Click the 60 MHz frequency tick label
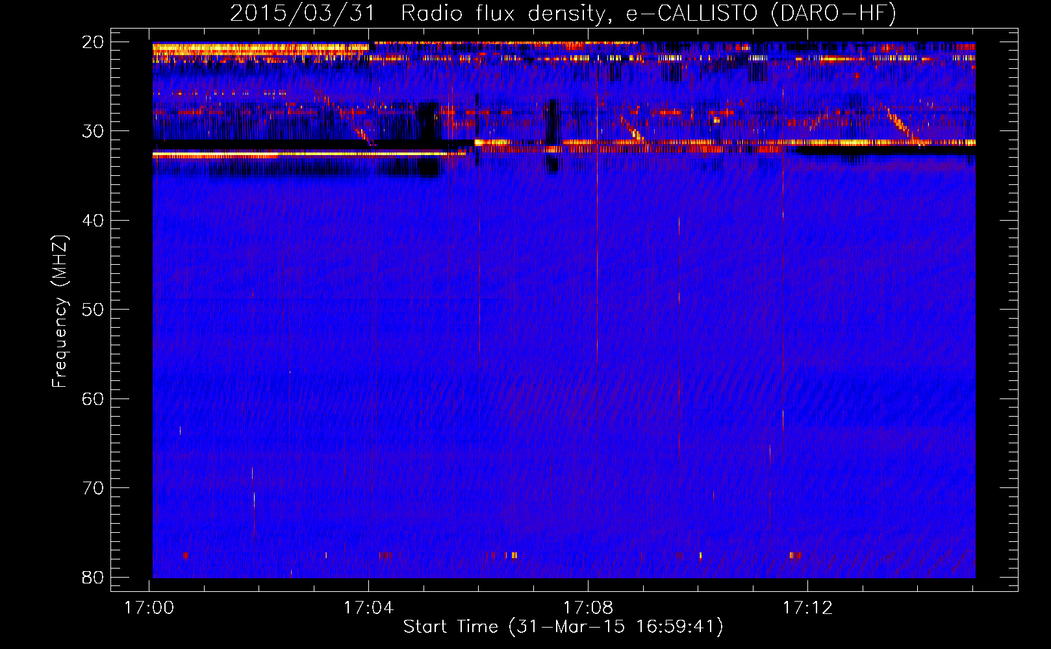Image resolution: width=1051 pixels, height=649 pixels. tap(94, 398)
